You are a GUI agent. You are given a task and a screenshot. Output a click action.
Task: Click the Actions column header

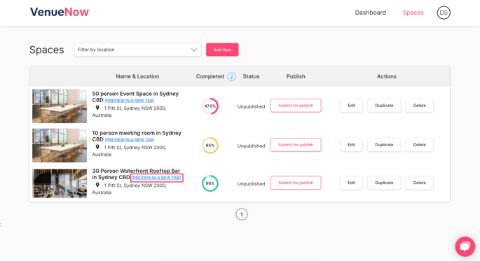[387, 76]
